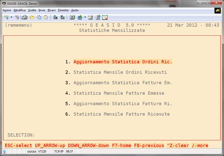Open the Modifica menu
Screen dimensions: 224x156
tap(19, 10)
